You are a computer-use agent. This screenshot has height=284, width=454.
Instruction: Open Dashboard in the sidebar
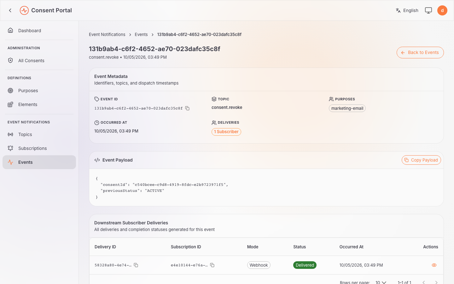39,31
